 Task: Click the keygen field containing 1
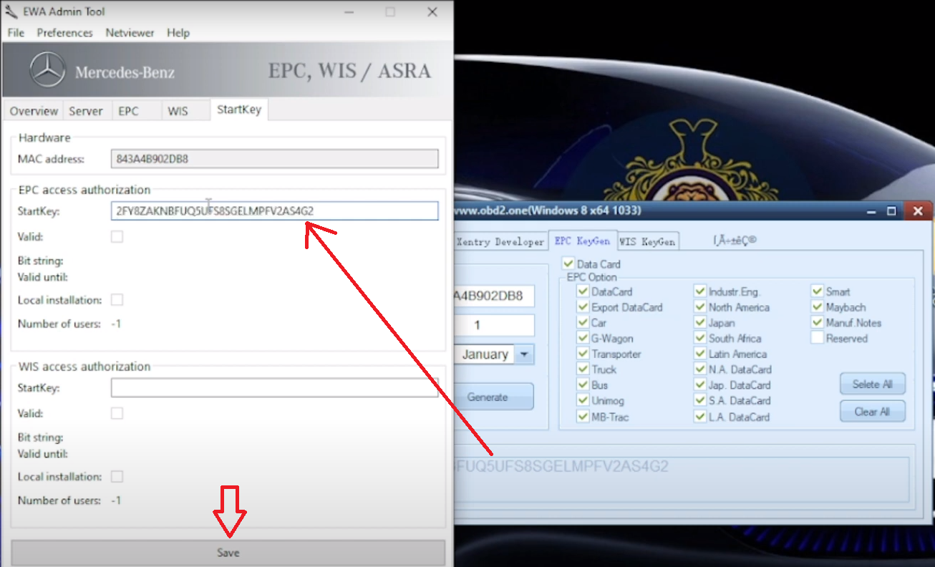coord(494,325)
